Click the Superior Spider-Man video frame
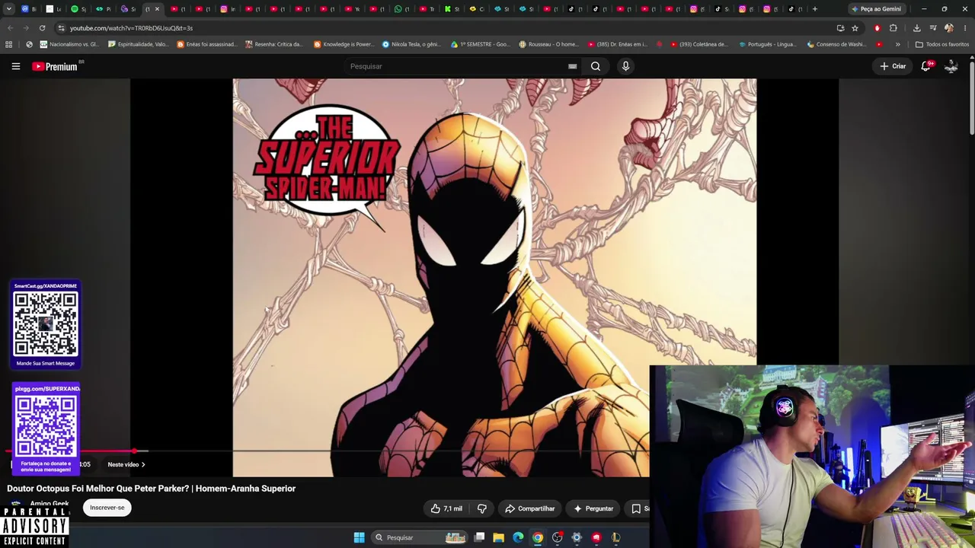 tap(494, 277)
